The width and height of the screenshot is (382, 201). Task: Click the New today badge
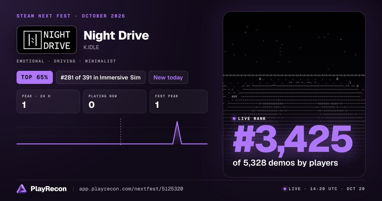pos(168,78)
